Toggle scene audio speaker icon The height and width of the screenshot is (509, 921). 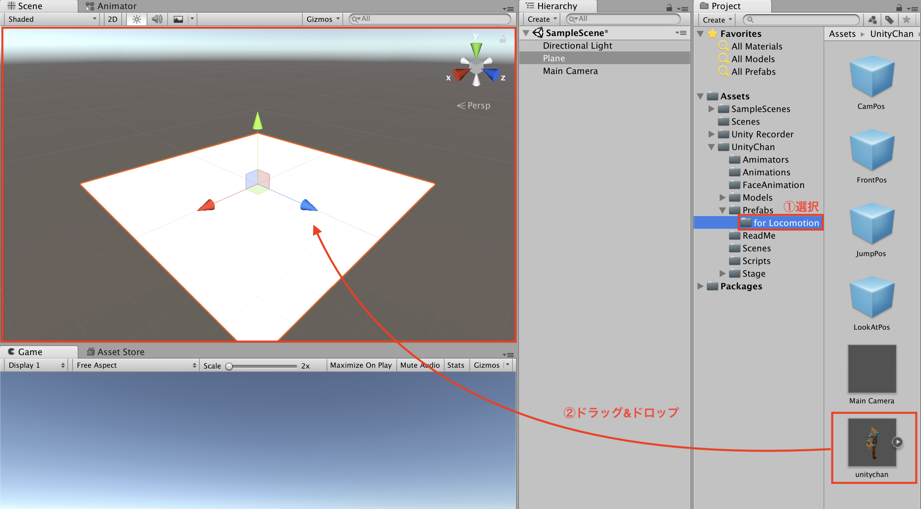coord(157,19)
